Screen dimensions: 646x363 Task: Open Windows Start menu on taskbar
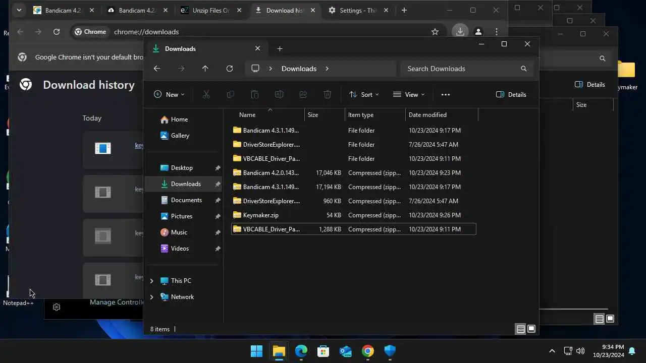[x=256, y=351]
